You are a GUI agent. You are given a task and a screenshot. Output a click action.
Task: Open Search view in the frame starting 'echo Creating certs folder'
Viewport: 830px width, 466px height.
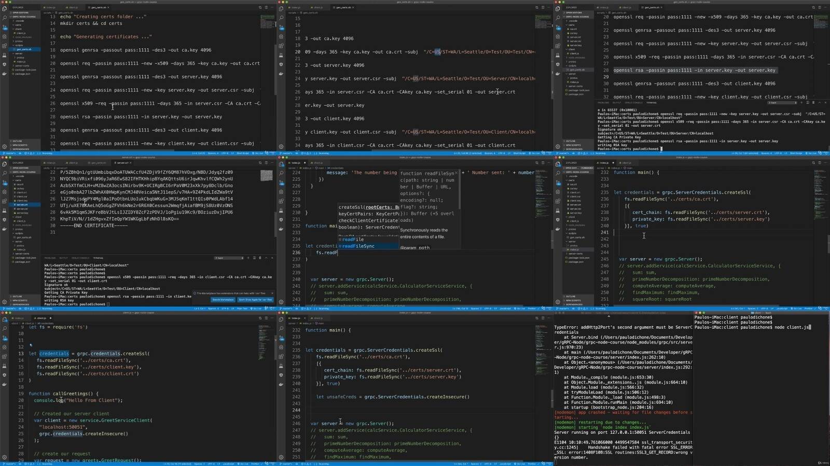[x=4, y=18]
